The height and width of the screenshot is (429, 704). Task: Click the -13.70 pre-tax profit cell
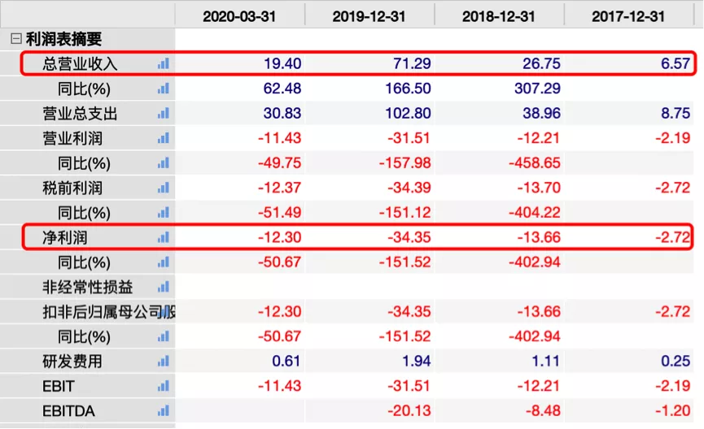coord(539,188)
